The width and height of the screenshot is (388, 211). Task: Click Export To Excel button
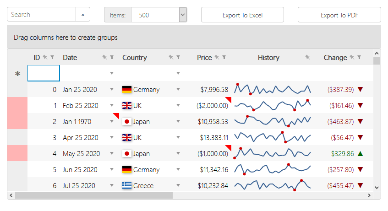click(x=242, y=15)
